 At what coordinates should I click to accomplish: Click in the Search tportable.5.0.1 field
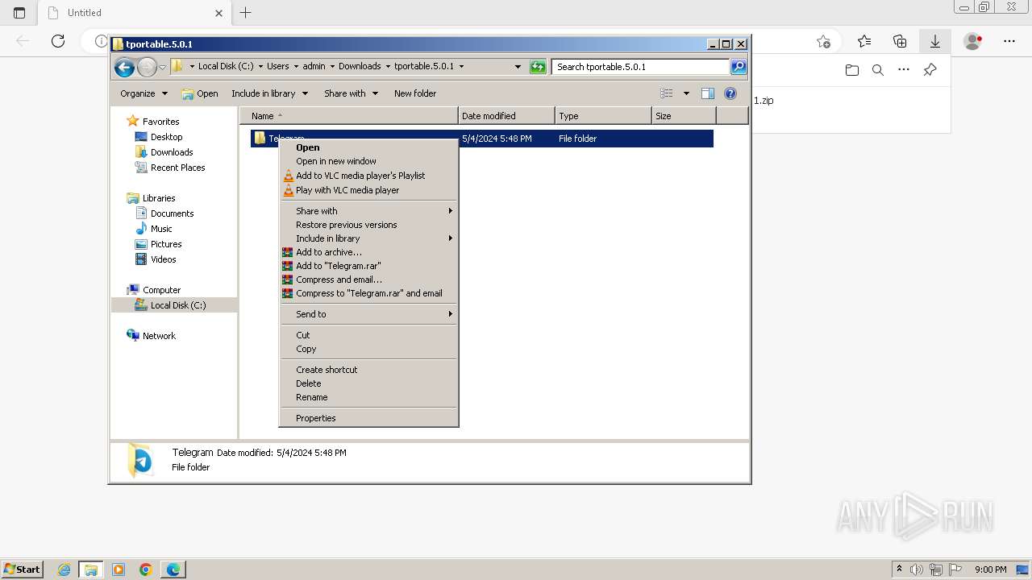[641, 67]
